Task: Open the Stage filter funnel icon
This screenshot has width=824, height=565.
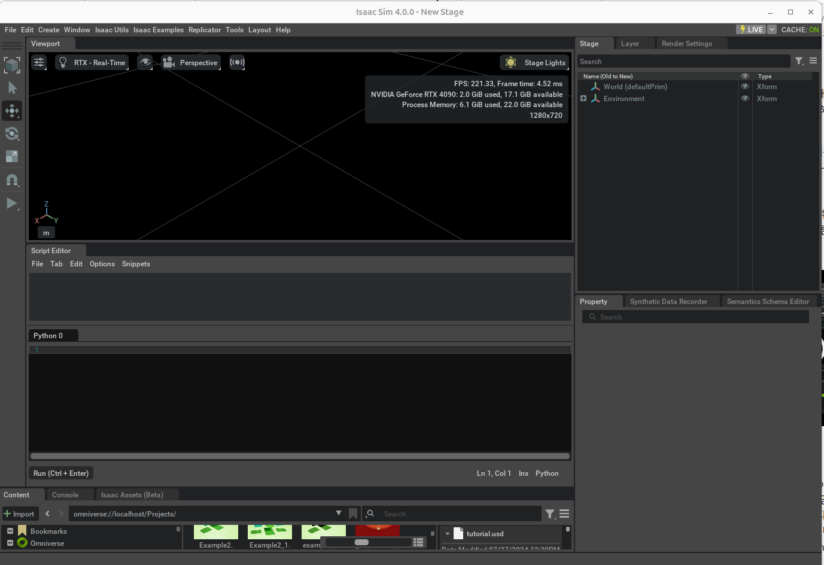Action: 799,61
